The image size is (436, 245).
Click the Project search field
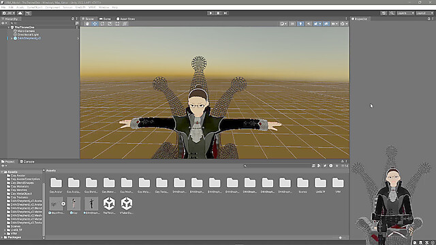click(277, 166)
